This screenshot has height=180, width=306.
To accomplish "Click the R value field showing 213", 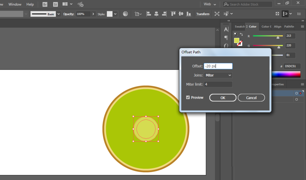I will pyautogui.click(x=290, y=36).
